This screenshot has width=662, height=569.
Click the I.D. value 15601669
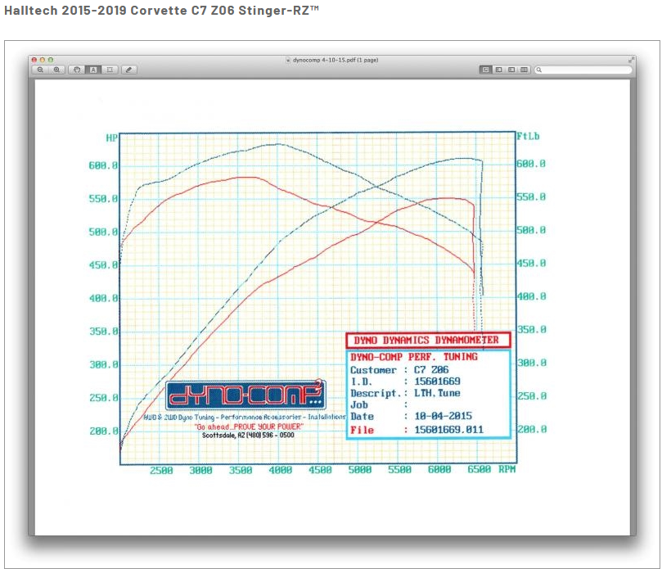pyautogui.click(x=437, y=381)
